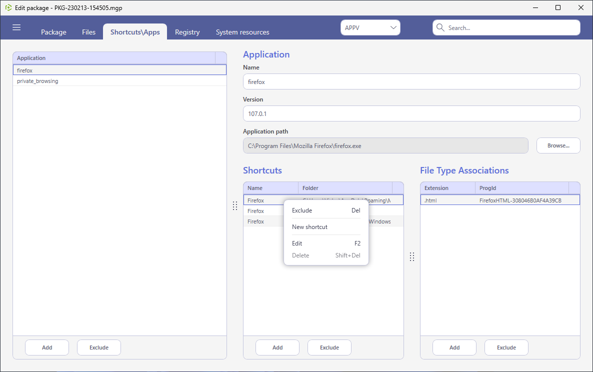Click Add below the Shortcuts table

(277, 347)
